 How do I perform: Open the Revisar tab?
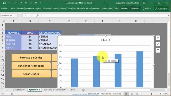click(x=63, y=9)
